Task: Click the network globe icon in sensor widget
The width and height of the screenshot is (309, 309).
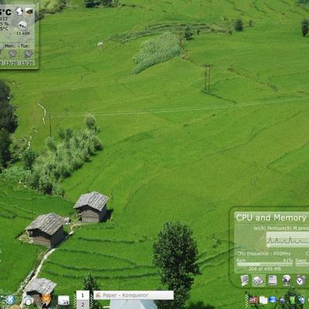Action: point(287,280)
